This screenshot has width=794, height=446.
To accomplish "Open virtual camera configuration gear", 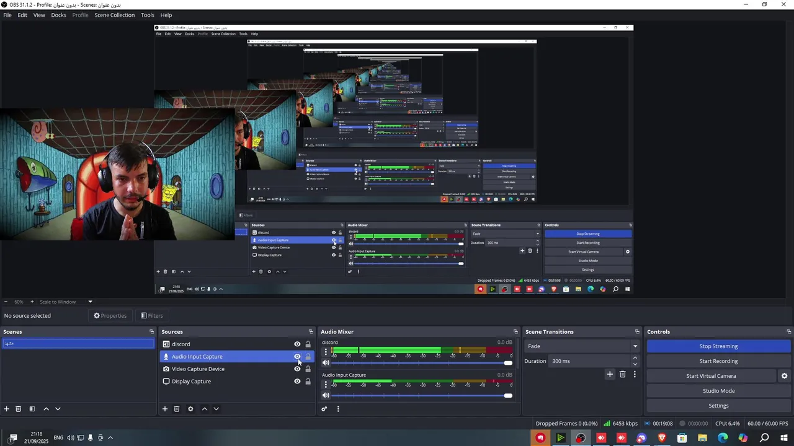I will tap(784, 376).
